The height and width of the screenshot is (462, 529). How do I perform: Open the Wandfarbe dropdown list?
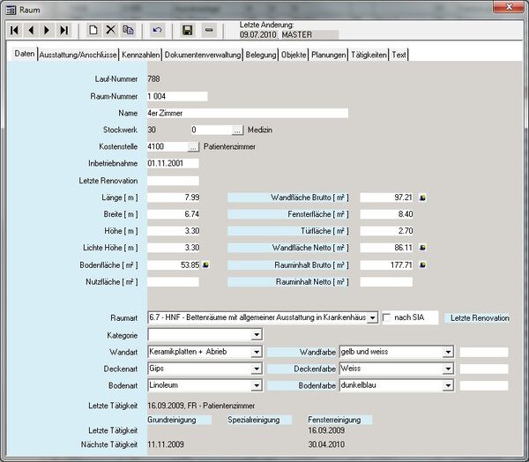(x=448, y=352)
